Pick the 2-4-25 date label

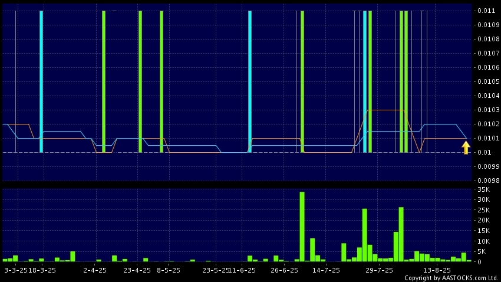coord(95,270)
